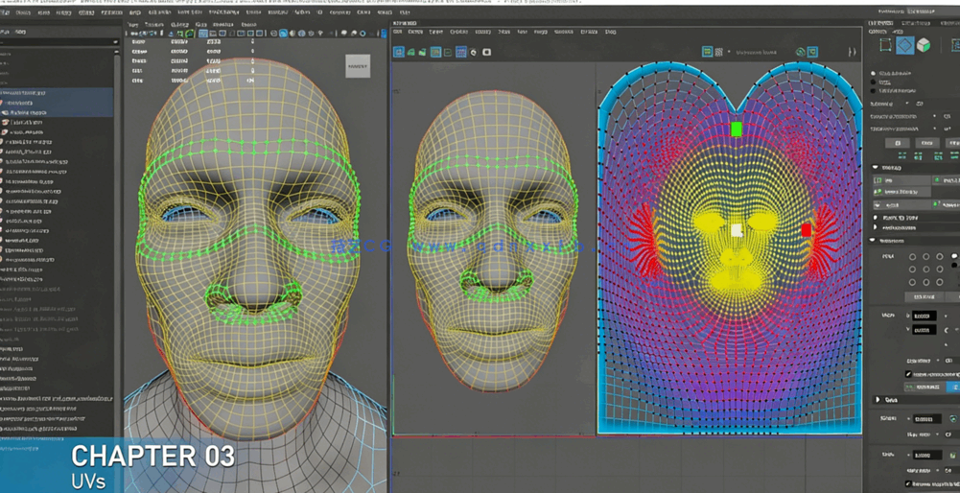Collapse the first expanded section in UV toolkit
960x493 pixels.
875,167
